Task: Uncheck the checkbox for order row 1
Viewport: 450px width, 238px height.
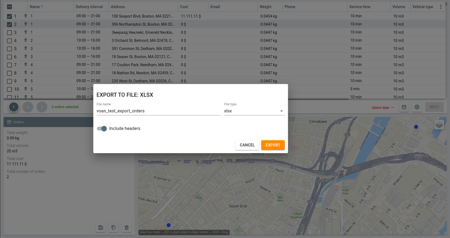Action: [x=9, y=16]
